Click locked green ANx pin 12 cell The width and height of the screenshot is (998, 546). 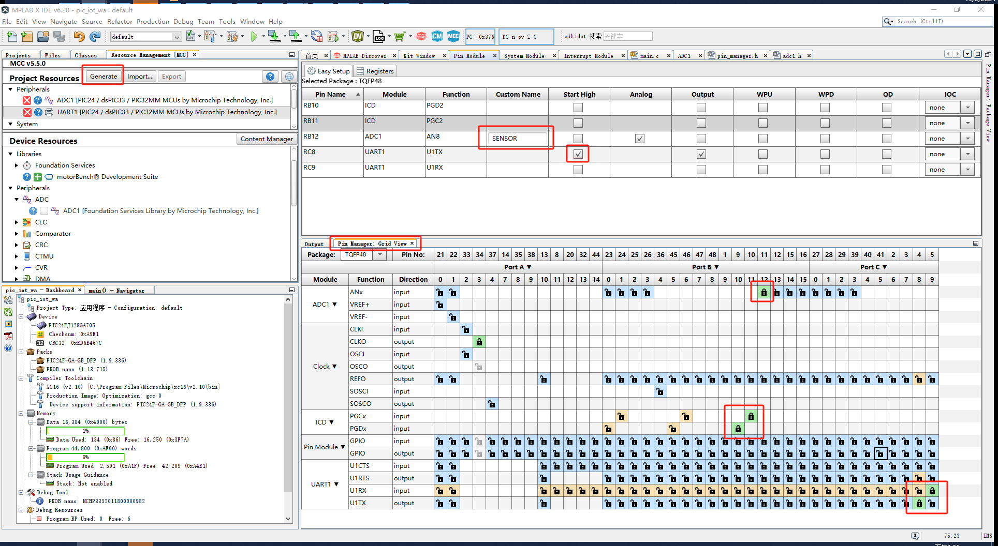click(x=764, y=292)
